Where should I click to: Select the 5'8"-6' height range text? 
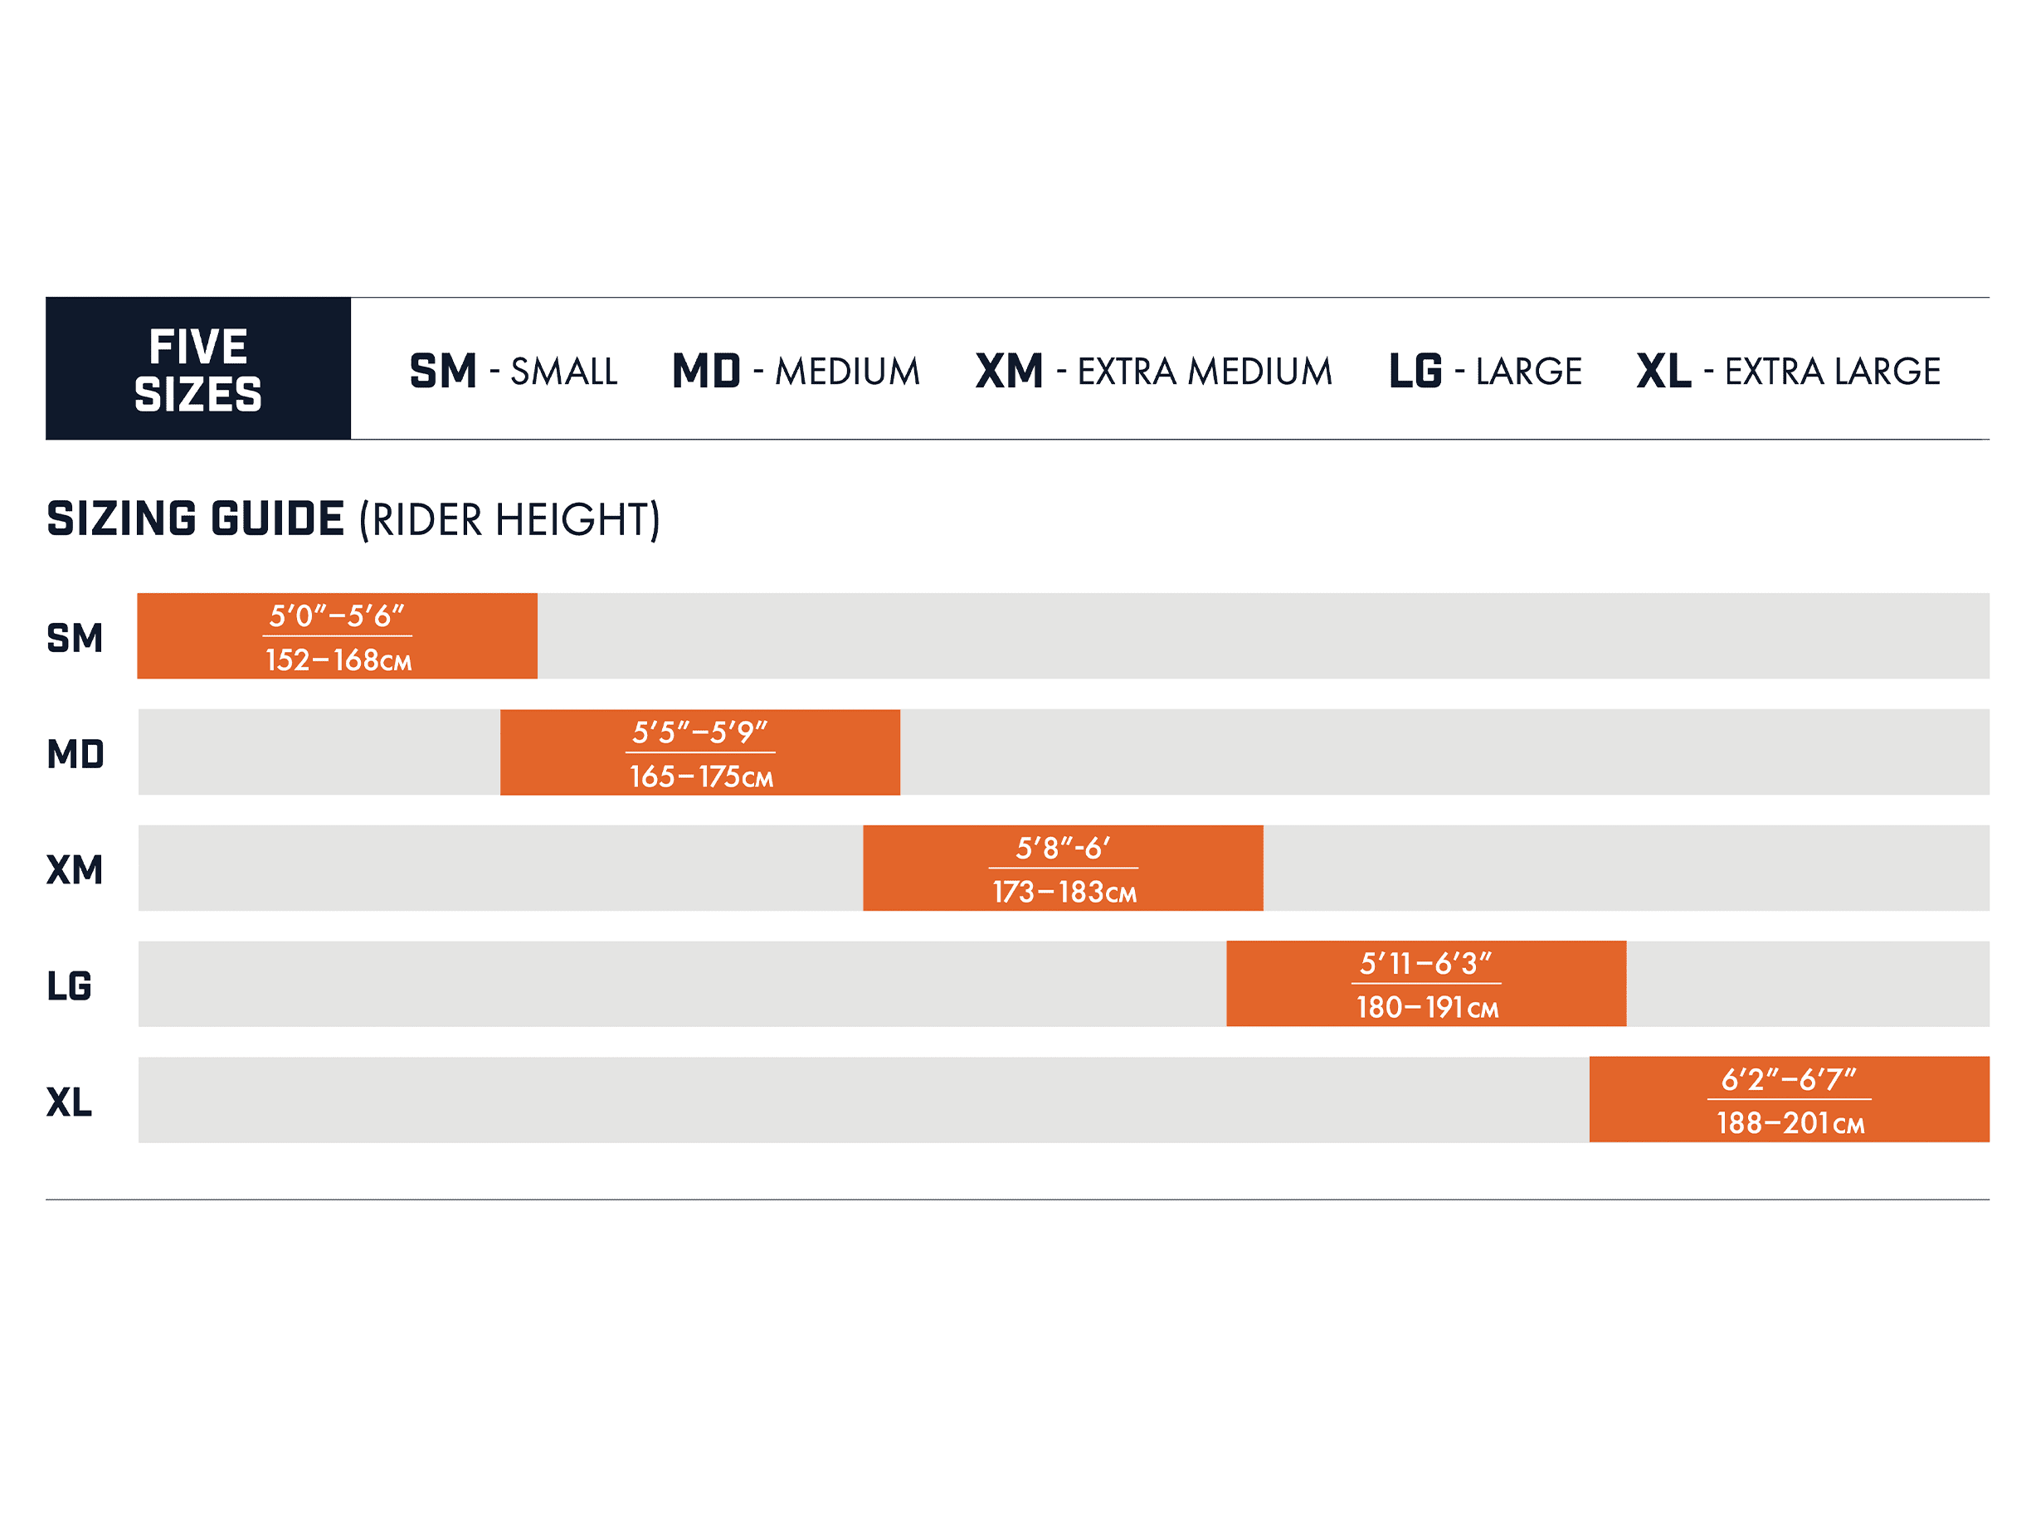1062,849
